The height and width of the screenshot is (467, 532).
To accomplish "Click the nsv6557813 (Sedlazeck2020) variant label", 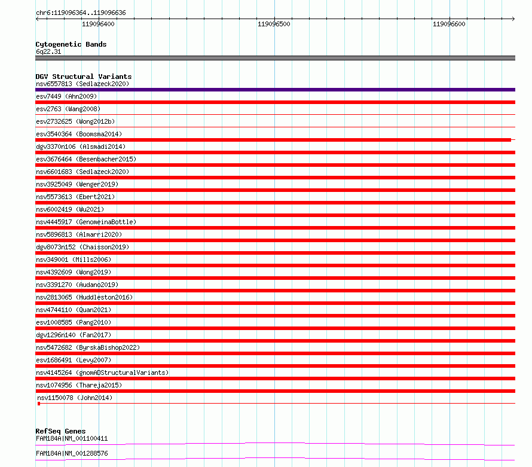I will pyautogui.click(x=82, y=84).
